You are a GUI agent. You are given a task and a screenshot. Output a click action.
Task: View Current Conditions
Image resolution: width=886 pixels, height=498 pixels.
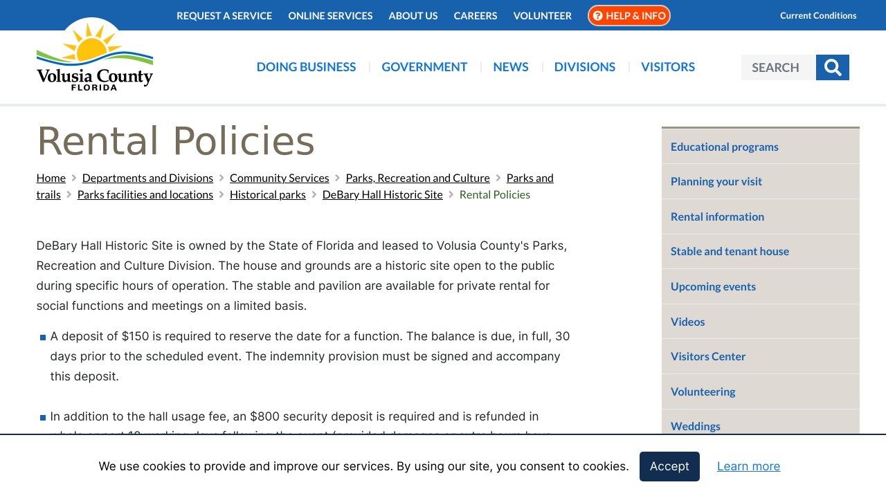[818, 15]
